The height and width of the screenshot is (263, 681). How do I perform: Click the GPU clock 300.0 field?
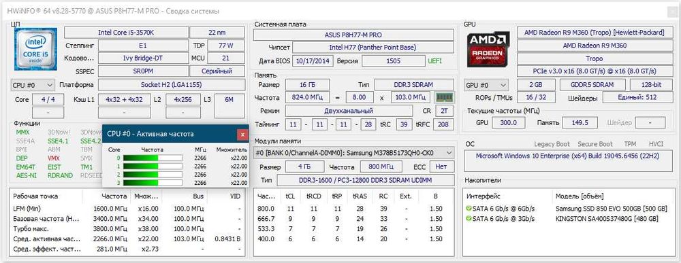(509, 122)
